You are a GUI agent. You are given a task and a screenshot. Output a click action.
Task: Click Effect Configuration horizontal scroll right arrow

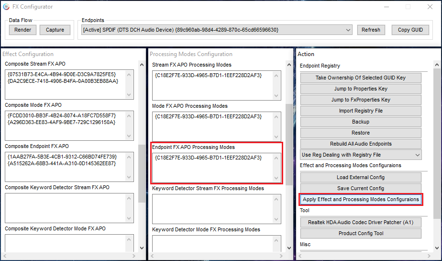click(x=134, y=256)
